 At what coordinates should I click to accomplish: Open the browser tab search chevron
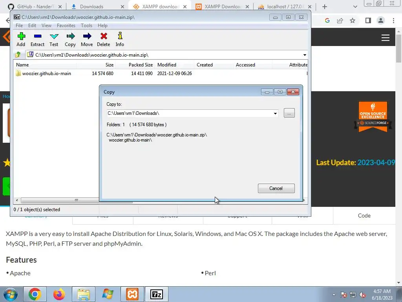(355, 7)
